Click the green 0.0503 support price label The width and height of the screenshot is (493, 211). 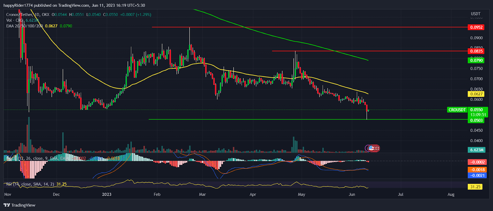coord(476,120)
